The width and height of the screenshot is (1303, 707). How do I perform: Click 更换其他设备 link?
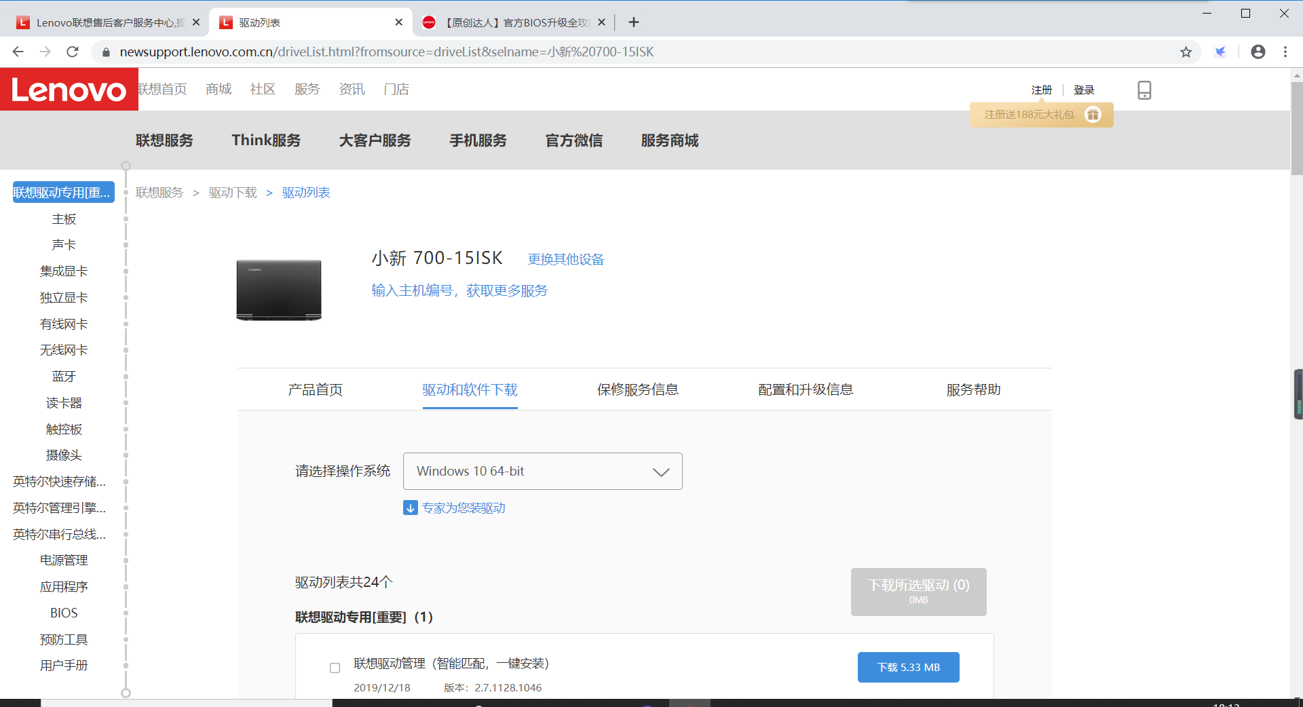tap(566, 259)
